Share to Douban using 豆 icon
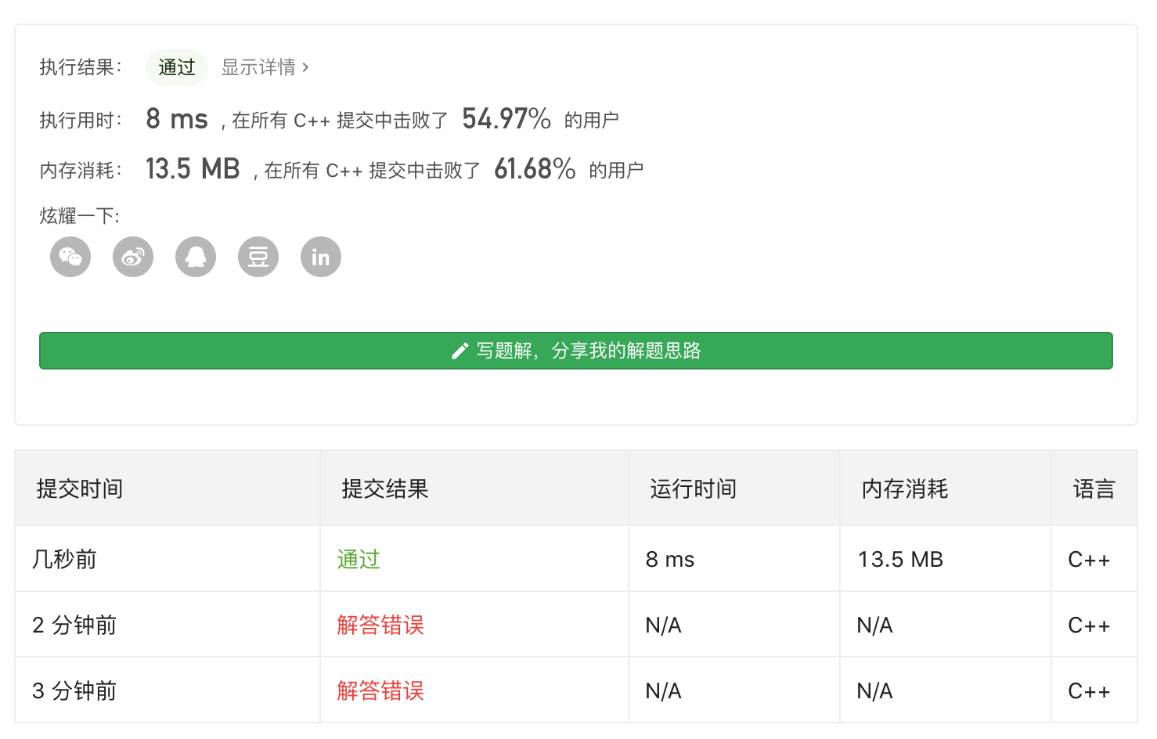The image size is (1157, 739). [258, 257]
